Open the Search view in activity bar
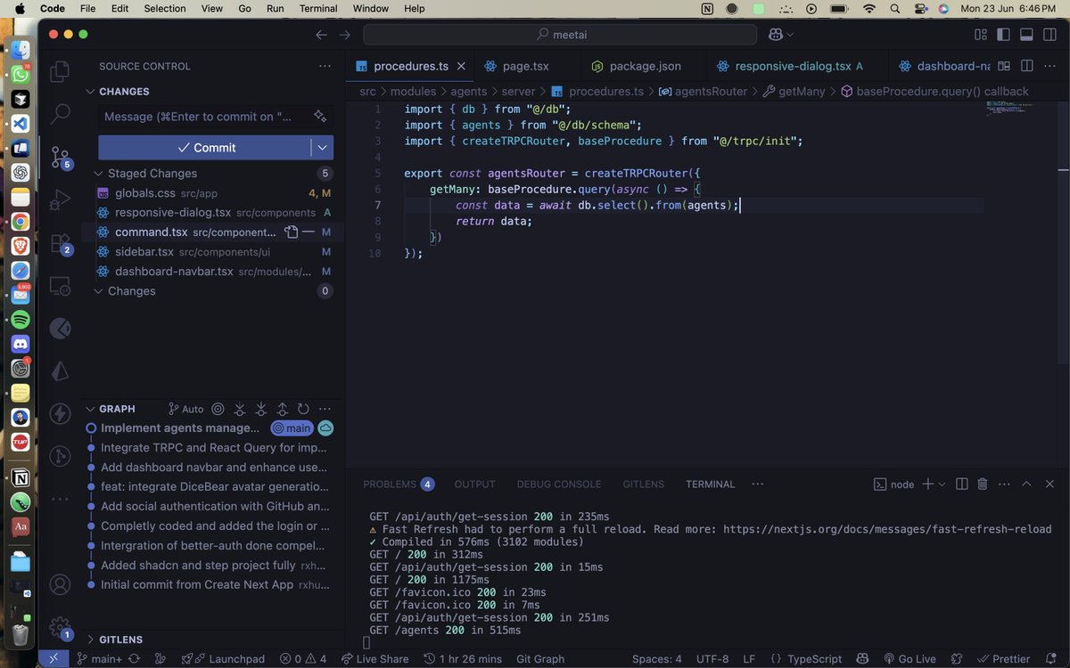Image resolution: width=1070 pixels, height=668 pixels. [60, 114]
